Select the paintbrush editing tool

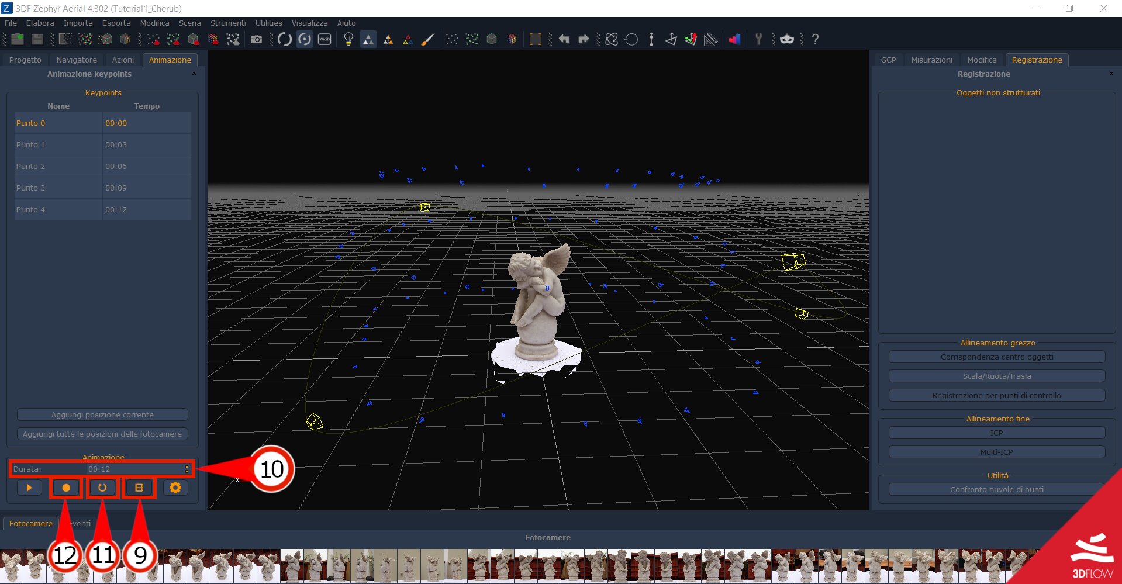[429, 39]
